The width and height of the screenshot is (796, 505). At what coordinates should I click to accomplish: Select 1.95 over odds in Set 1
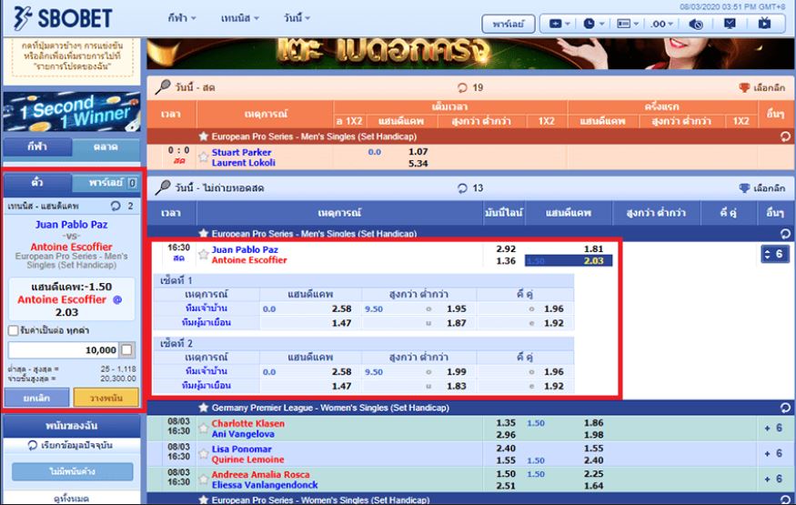tap(457, 308)
